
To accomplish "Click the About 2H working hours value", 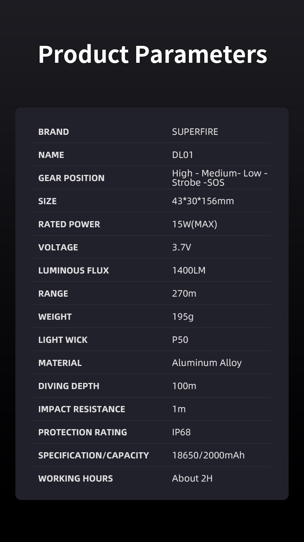I will 192,478.
